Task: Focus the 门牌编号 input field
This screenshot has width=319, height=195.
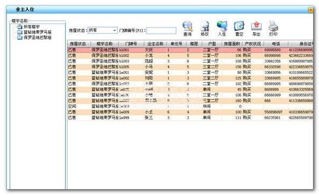Action: tap(161, 30)
